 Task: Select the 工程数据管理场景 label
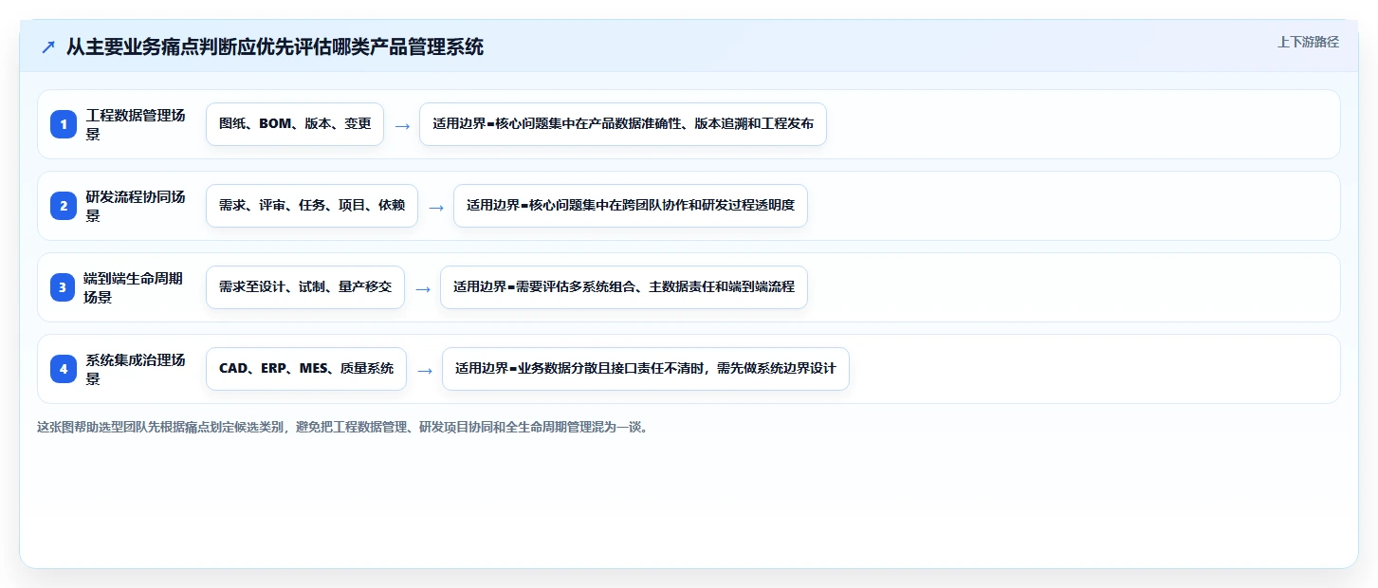click(136, 124)
